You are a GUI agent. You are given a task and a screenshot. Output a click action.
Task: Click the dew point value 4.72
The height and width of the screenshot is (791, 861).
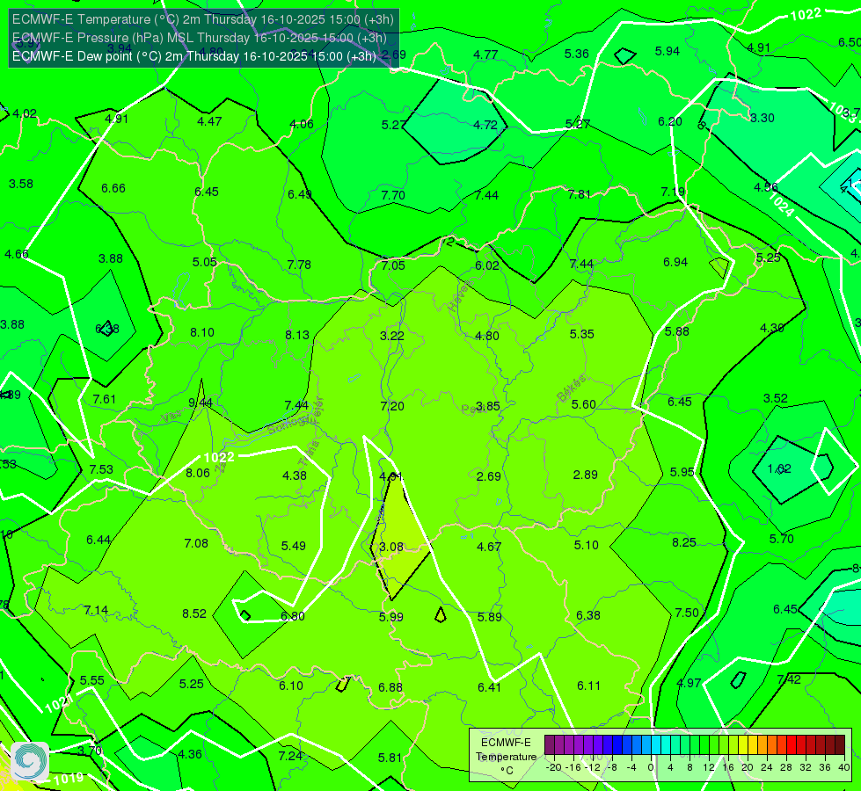485,125
